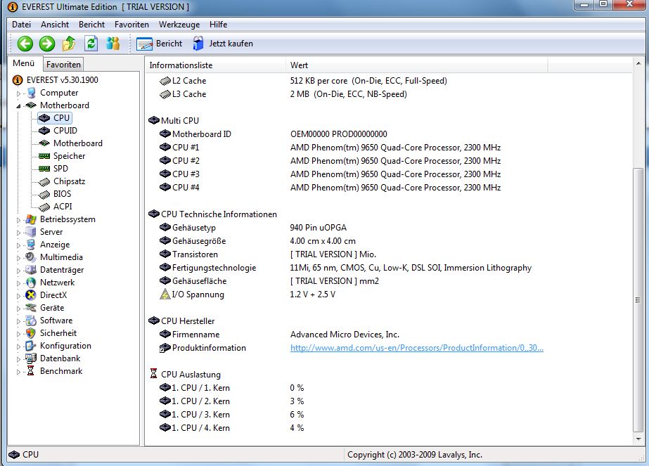Open the Bericht menu
The image size is (649, 466).
click(x=91, y=25)
